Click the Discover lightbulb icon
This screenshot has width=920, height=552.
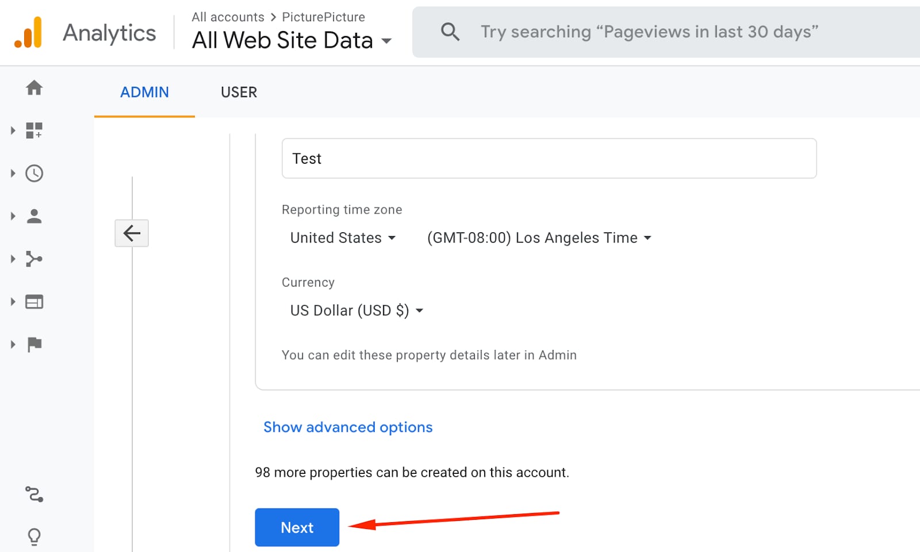coord(34,536)
